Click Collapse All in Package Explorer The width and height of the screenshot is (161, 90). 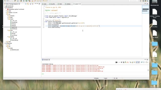tap(26, 4)
